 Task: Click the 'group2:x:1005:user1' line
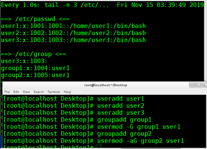(x=35, y=75)
